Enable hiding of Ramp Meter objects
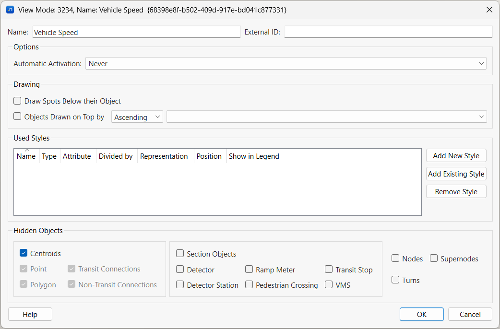This screenshot has height=329, width=500. pos(249,270)
